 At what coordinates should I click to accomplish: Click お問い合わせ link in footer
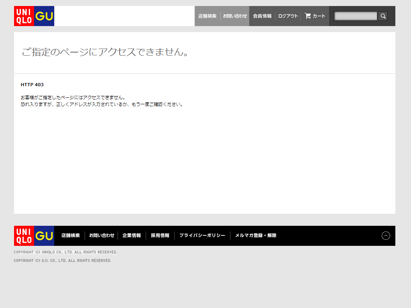[x=102, y=235]
